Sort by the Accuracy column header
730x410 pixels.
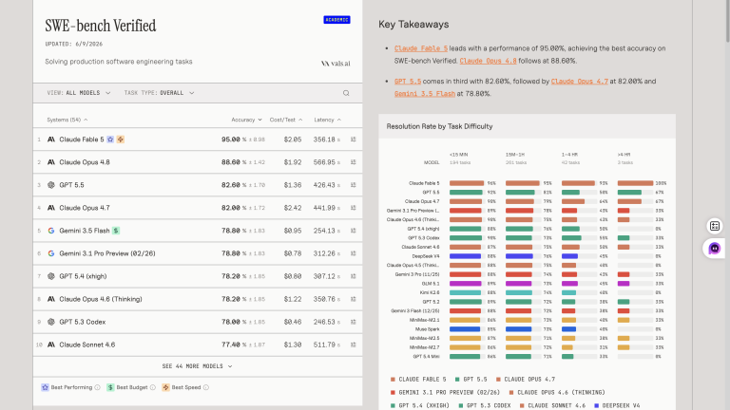tap(246, 120)
